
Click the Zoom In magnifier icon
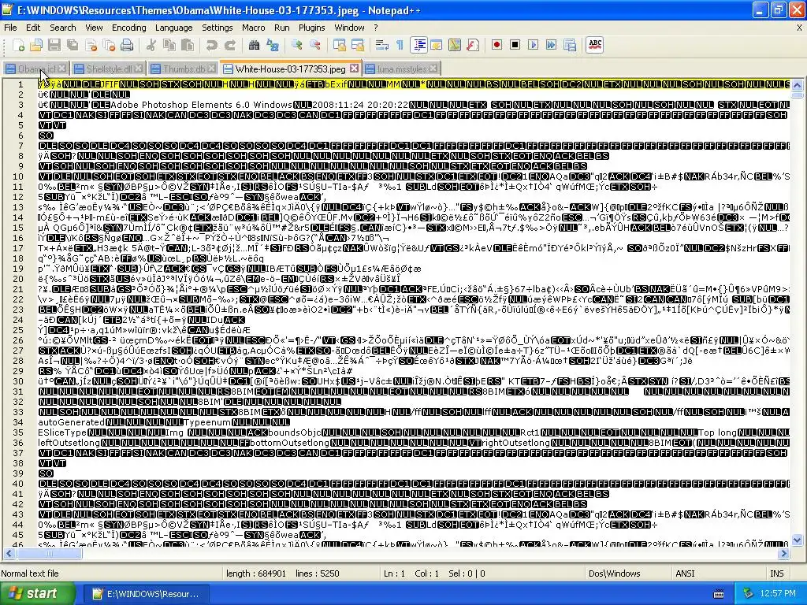pyautogui.click(x=296, y=45)
